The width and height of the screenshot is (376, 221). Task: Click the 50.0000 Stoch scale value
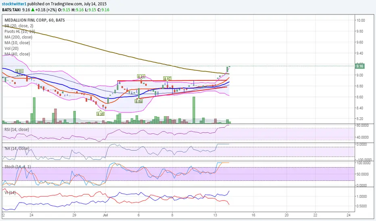tap(363, 174)
